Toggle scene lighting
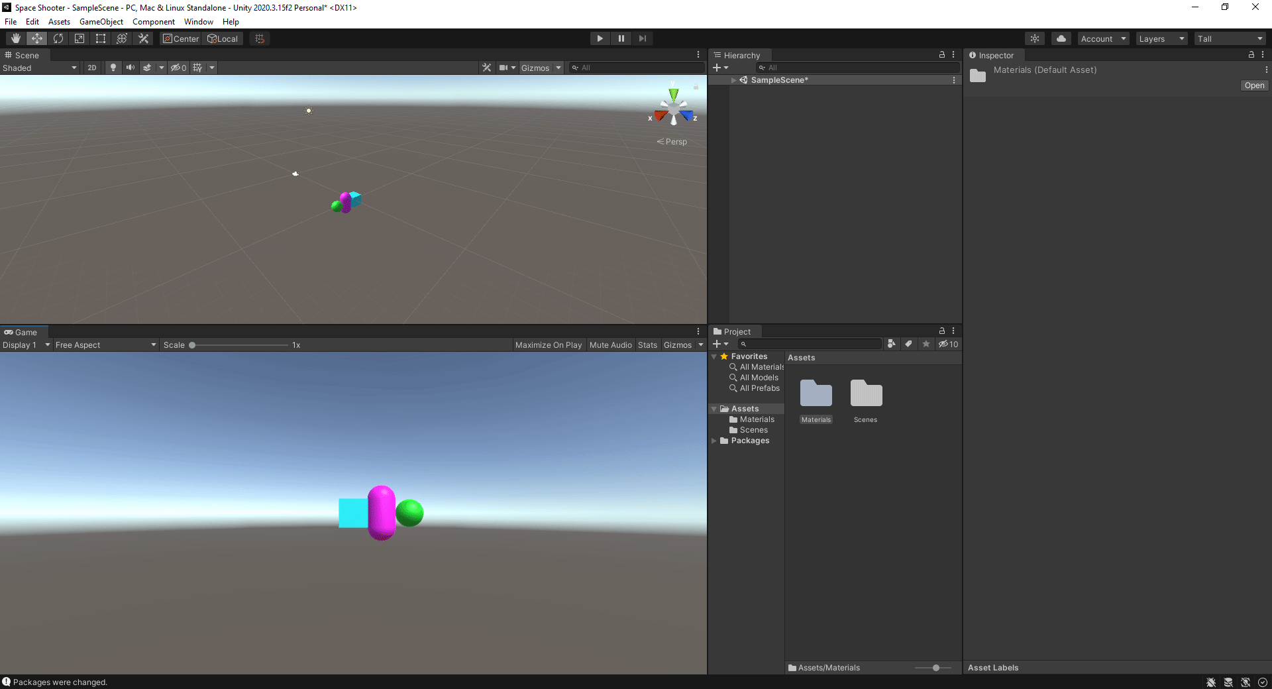 click(x=113, y=67)
